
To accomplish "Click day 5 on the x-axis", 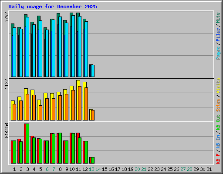I will pos(41,169).
